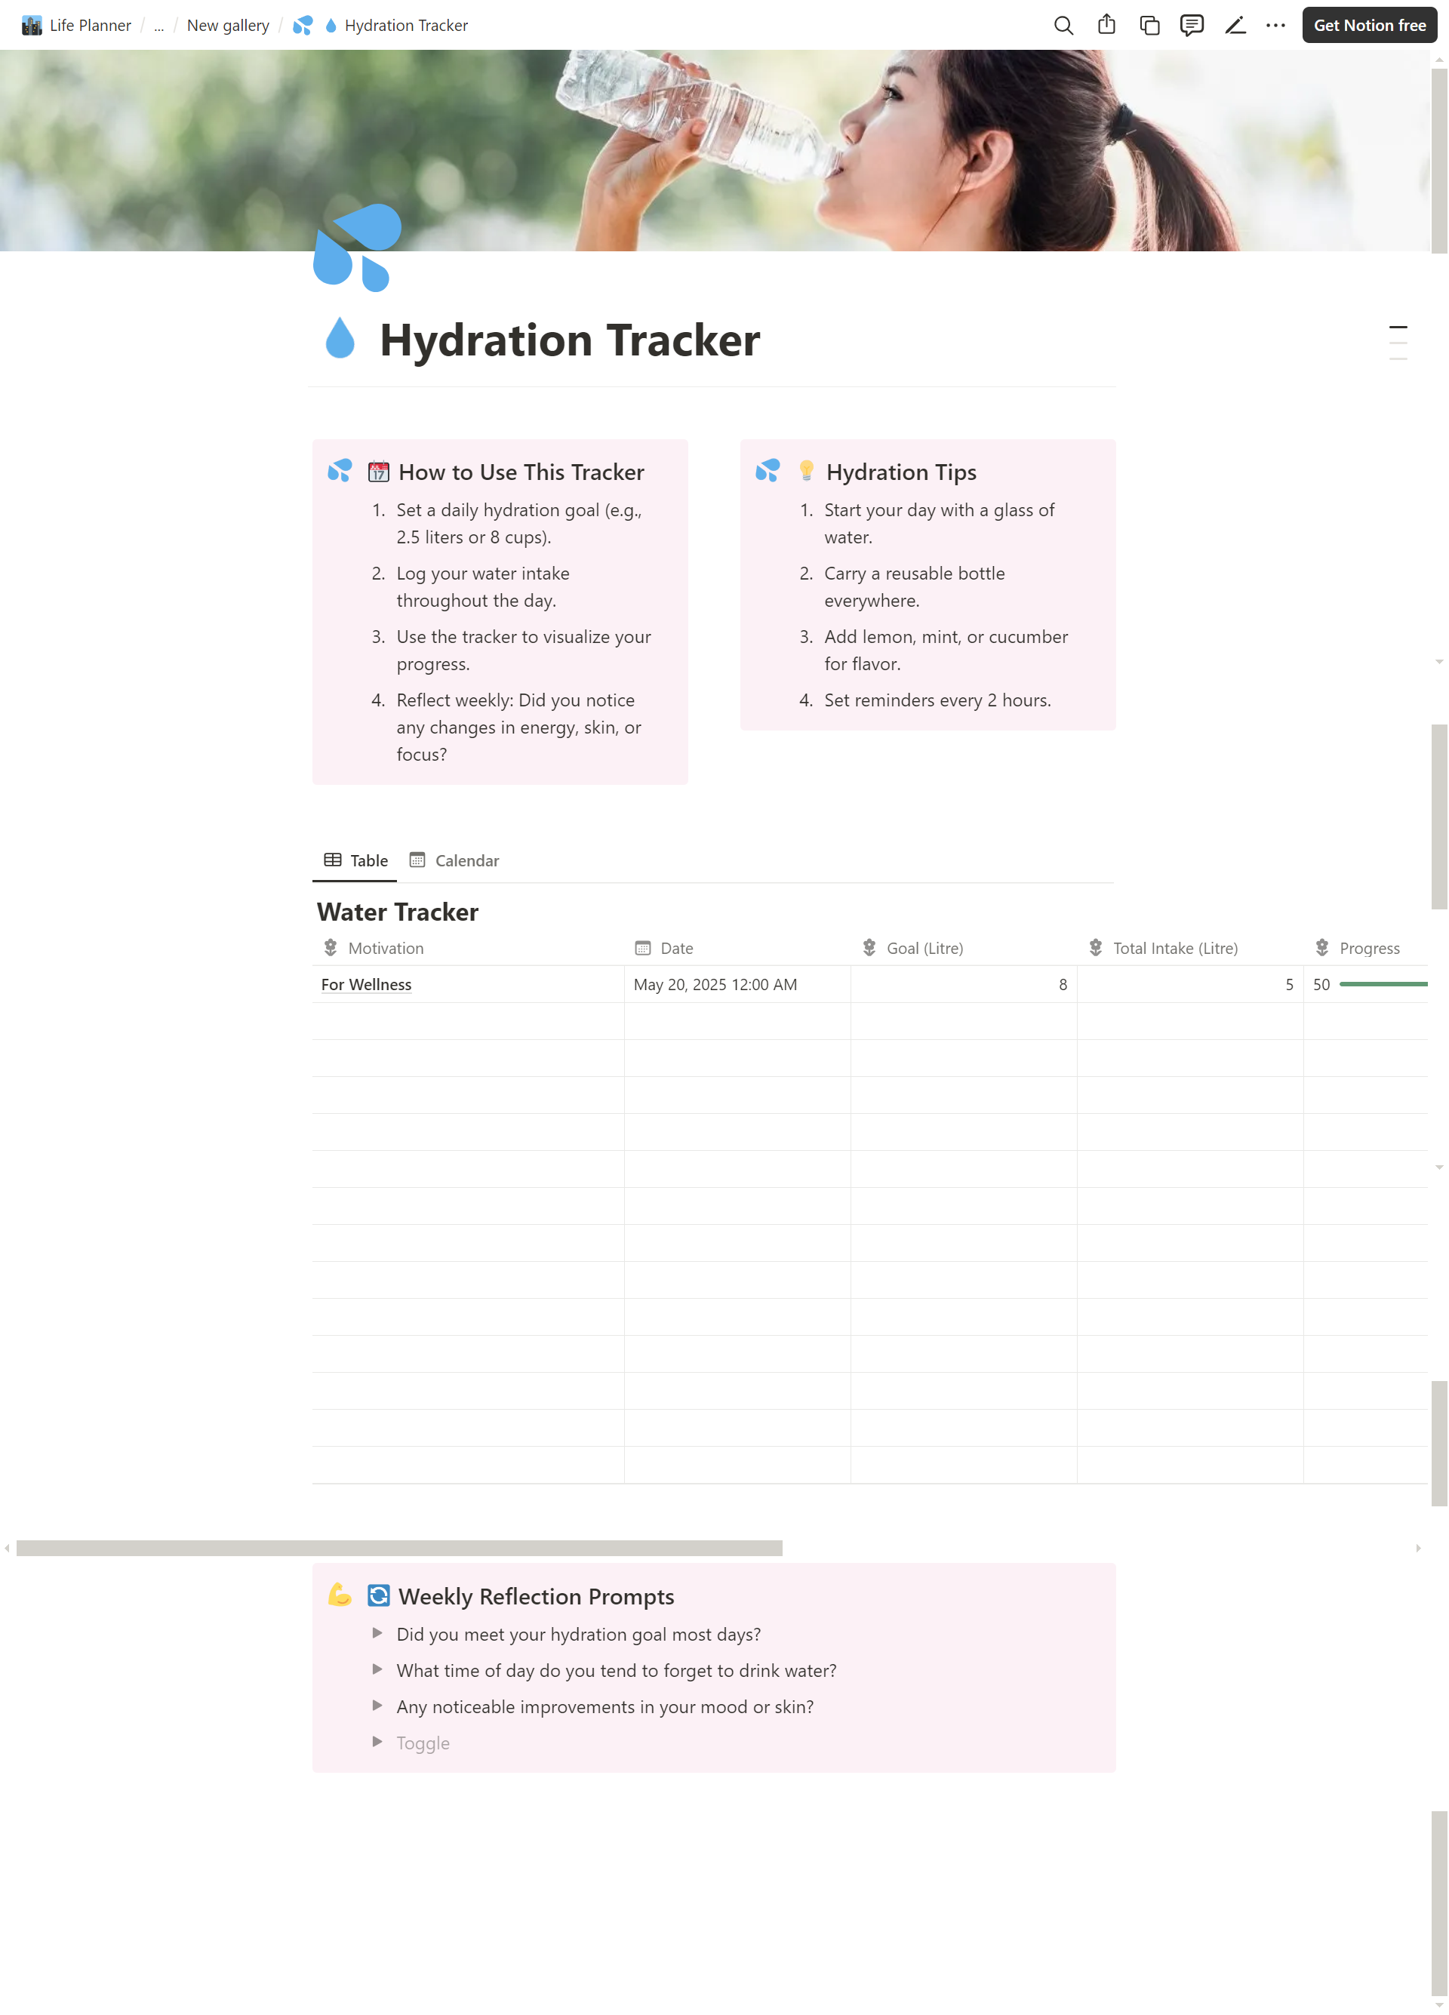This screenshot has height=2015, width=1449.
Task: Open the Motivation column header menu
Action: click(x=386, y=948)
